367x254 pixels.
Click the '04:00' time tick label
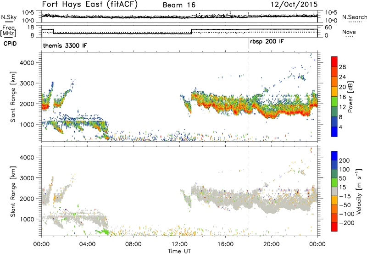click(x=88, y=244)
